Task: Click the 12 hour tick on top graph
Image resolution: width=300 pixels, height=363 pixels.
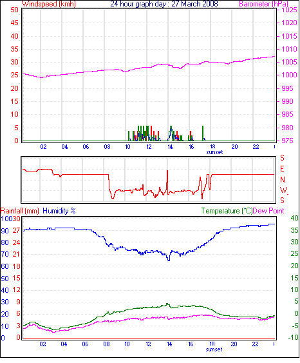Action: (x=149, y=147)
